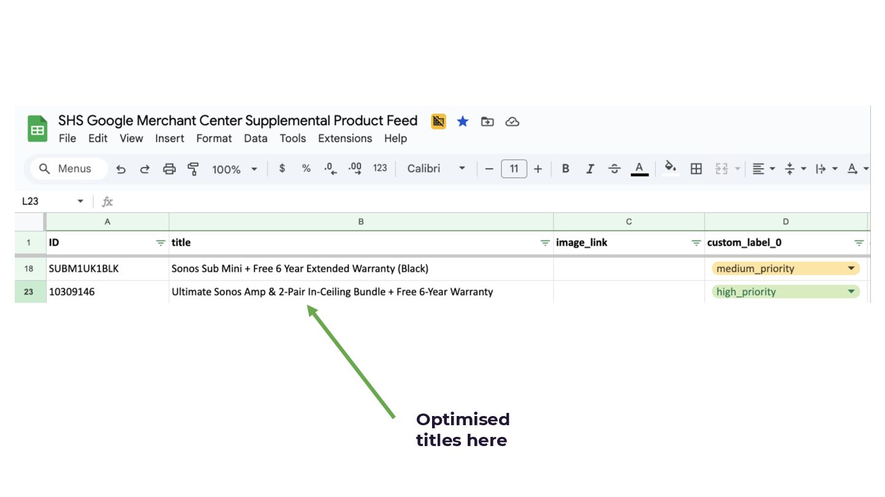Undo the last action
885x497 pixels.
point(121,169)
